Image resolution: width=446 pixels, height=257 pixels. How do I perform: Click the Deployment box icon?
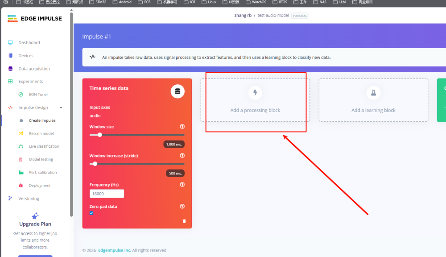tap(21, 186)
